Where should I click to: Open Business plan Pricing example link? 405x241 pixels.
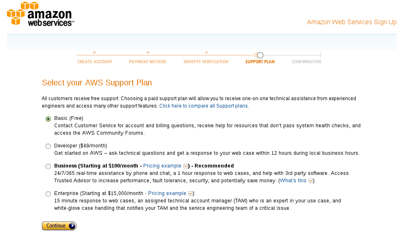[x=162, y=166]
